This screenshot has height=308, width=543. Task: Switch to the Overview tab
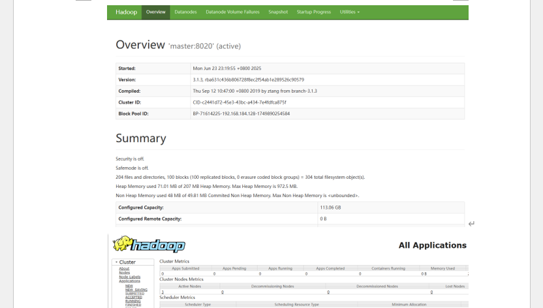[156, 12]
